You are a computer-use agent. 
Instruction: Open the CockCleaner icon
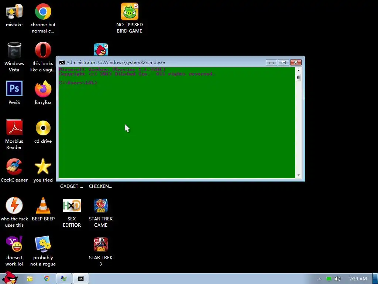click(x=14, y=167)
